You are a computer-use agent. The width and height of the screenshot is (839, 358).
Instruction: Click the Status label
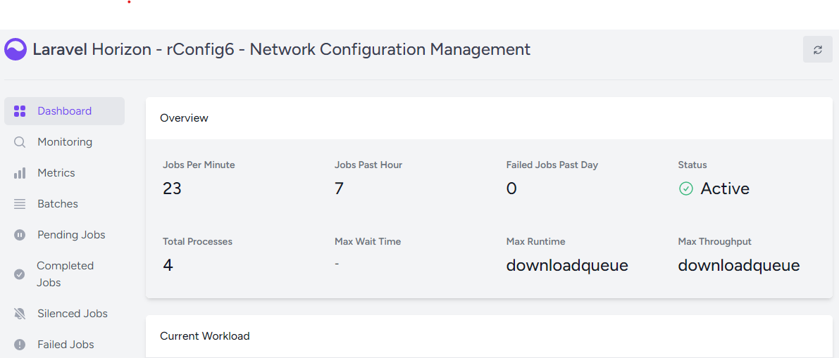[692, 165]
